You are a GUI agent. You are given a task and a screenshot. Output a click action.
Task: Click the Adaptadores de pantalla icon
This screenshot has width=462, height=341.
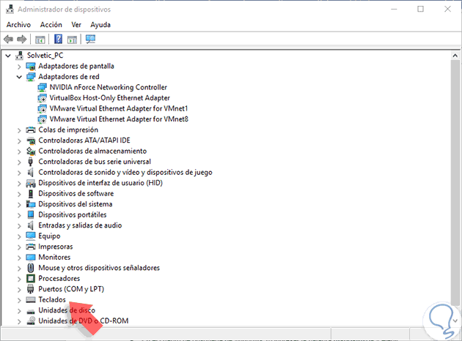[31, 66]
